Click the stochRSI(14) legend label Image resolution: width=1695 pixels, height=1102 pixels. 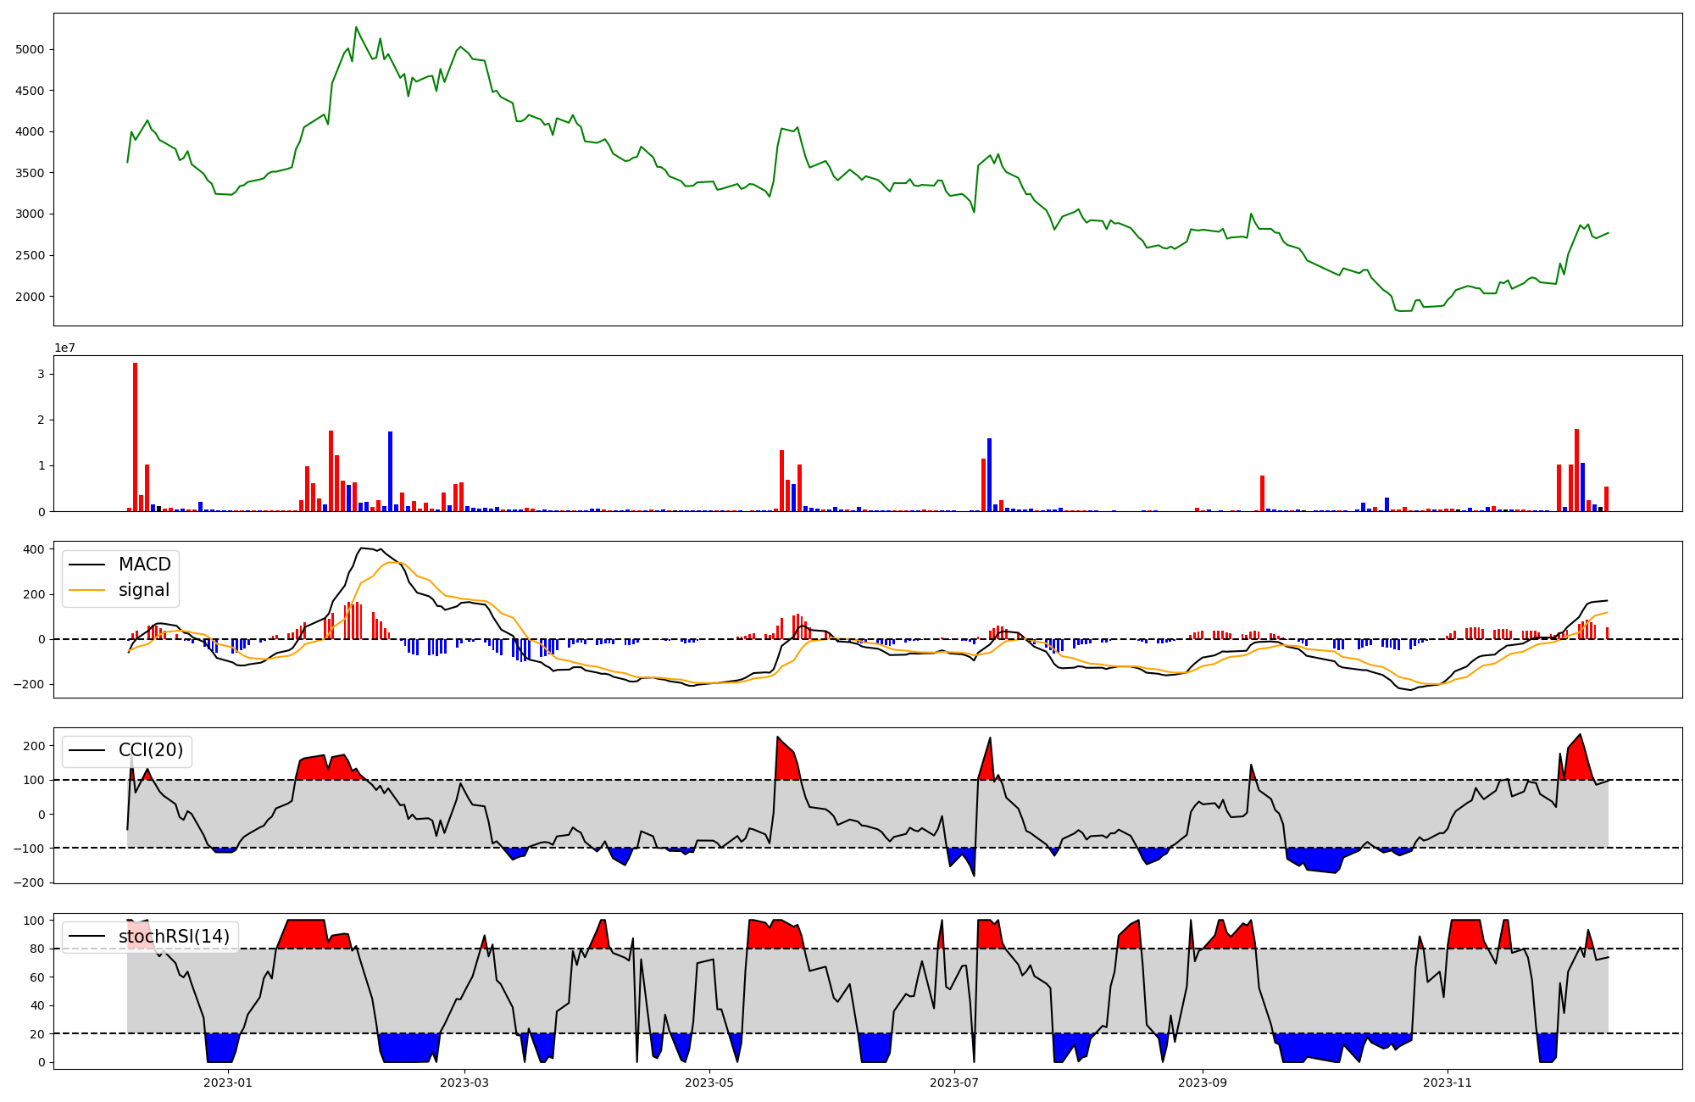point(174,937)
